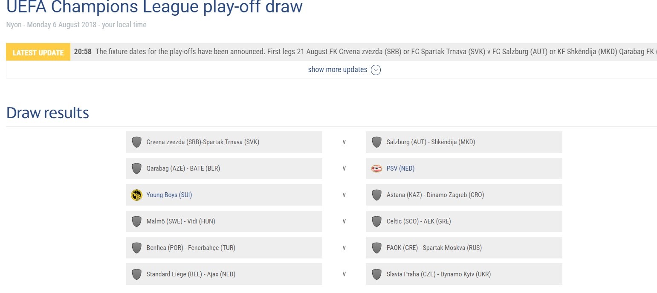Select the Benfica (POR) - Fenerbahçe (TUR) row
This screenshot has height=293, width=657.
[x=224, y=248]
